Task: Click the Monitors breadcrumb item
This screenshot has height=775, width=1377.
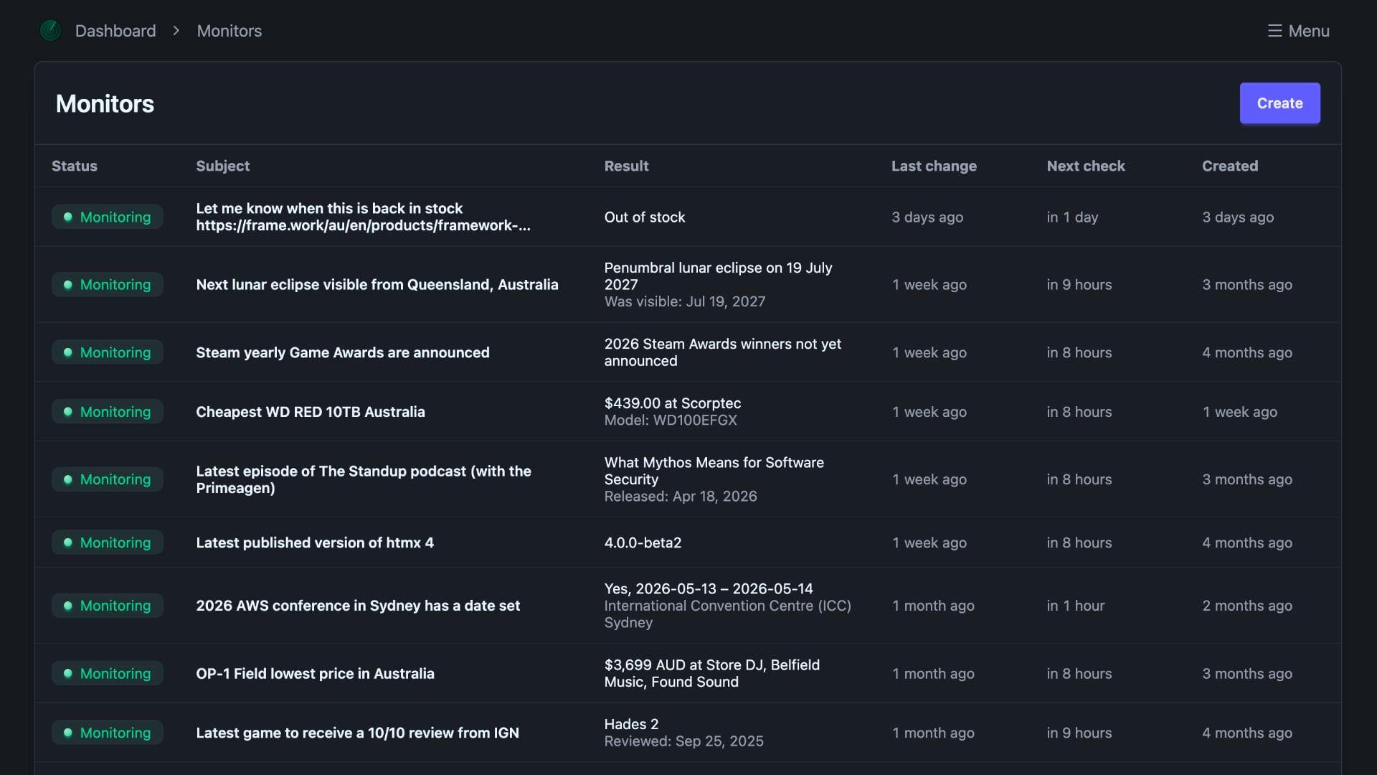Action: (229, 31)
